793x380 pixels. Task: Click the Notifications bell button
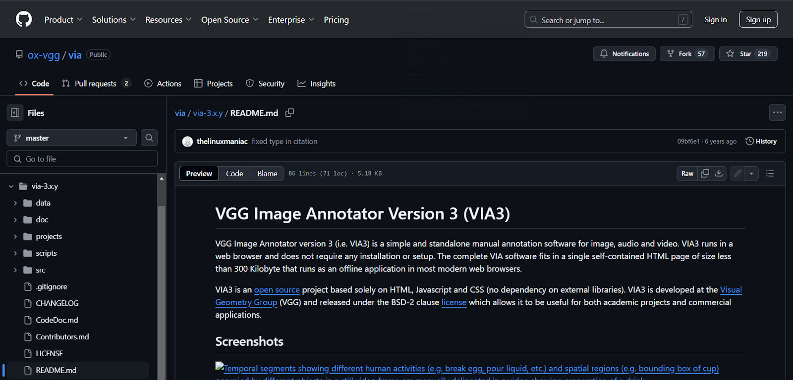(x=624, y=54)
